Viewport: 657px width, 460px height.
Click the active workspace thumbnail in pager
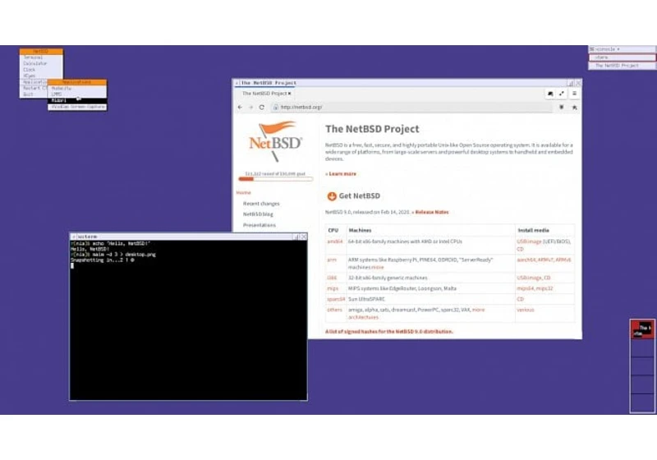point(642,329)
